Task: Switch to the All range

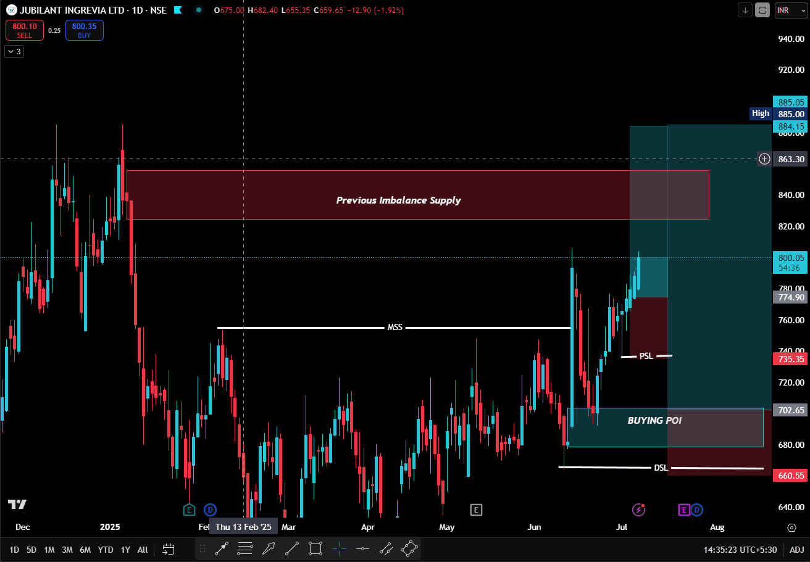Action: [x=143, y=549]
